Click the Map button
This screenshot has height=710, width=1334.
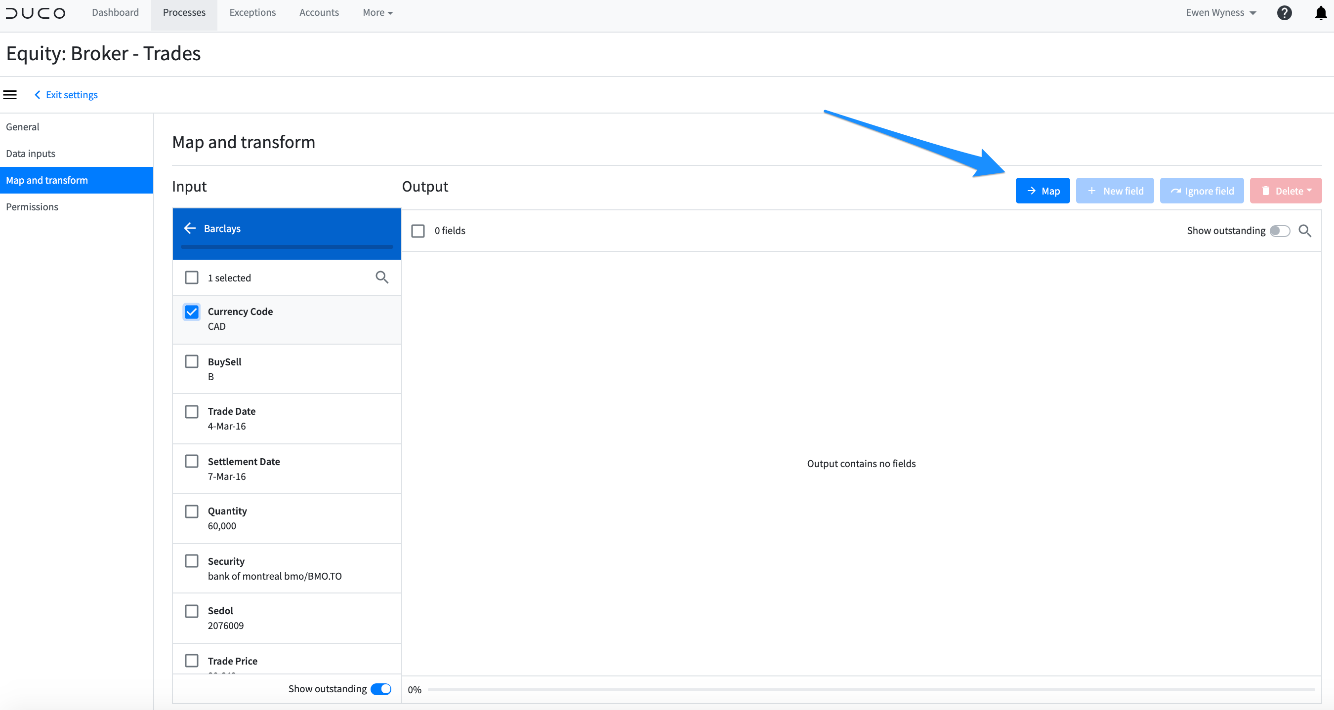point(1042,191)
